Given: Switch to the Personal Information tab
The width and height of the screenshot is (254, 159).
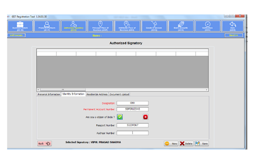Looking at the screenshot, I should click(x=49, y=95).
